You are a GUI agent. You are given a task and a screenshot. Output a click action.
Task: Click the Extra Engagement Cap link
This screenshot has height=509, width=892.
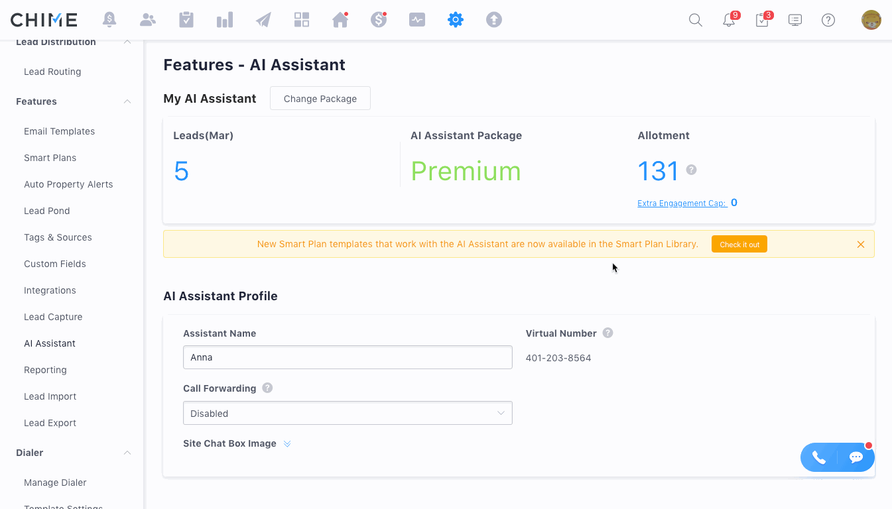click(682, 203)
